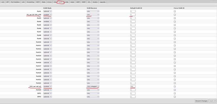Open the Port Isolation tab
Viewport: 217px width, 104px height.
click(15, 2)
